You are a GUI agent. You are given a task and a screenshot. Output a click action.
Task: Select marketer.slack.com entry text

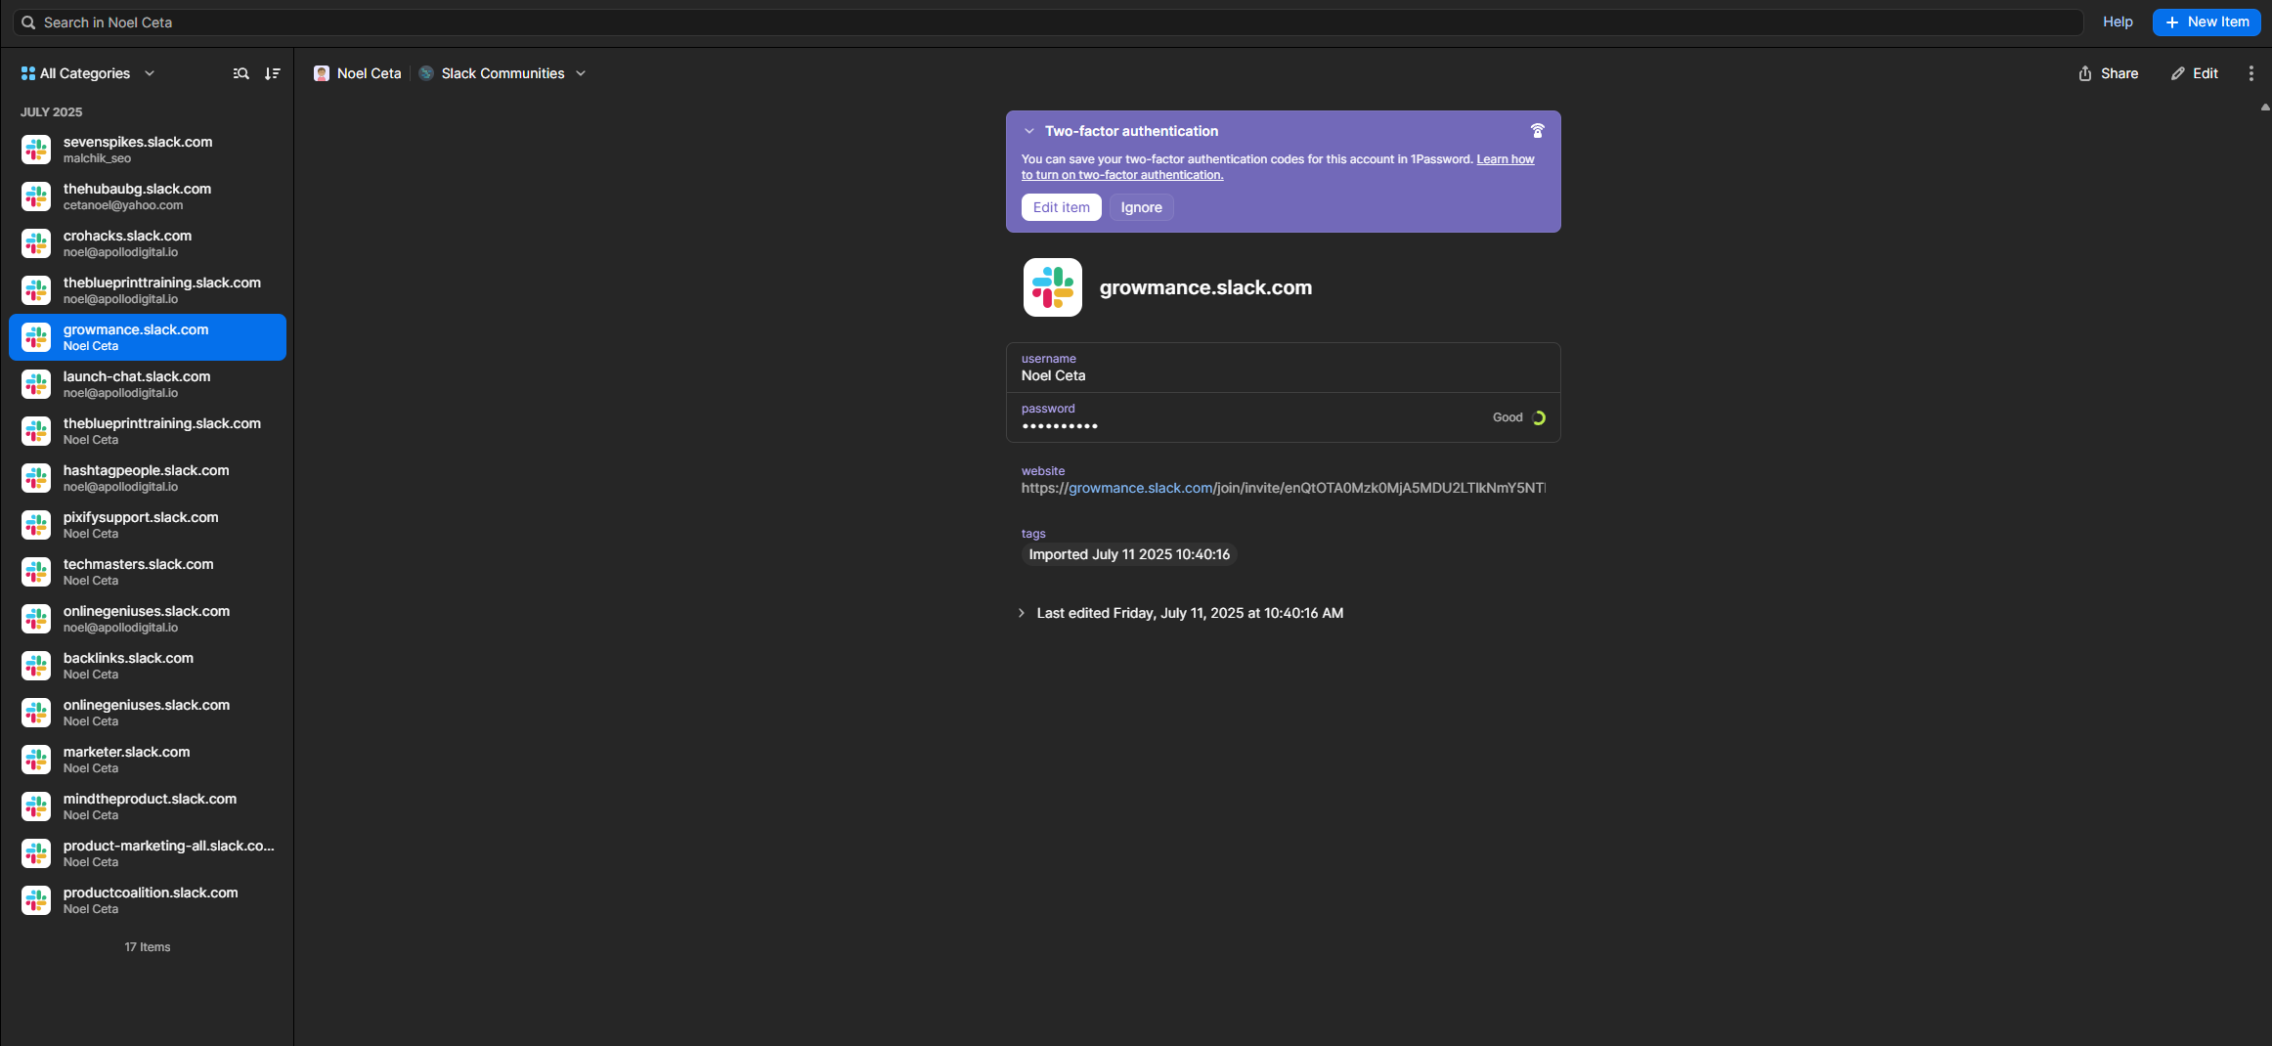(127, 752)
